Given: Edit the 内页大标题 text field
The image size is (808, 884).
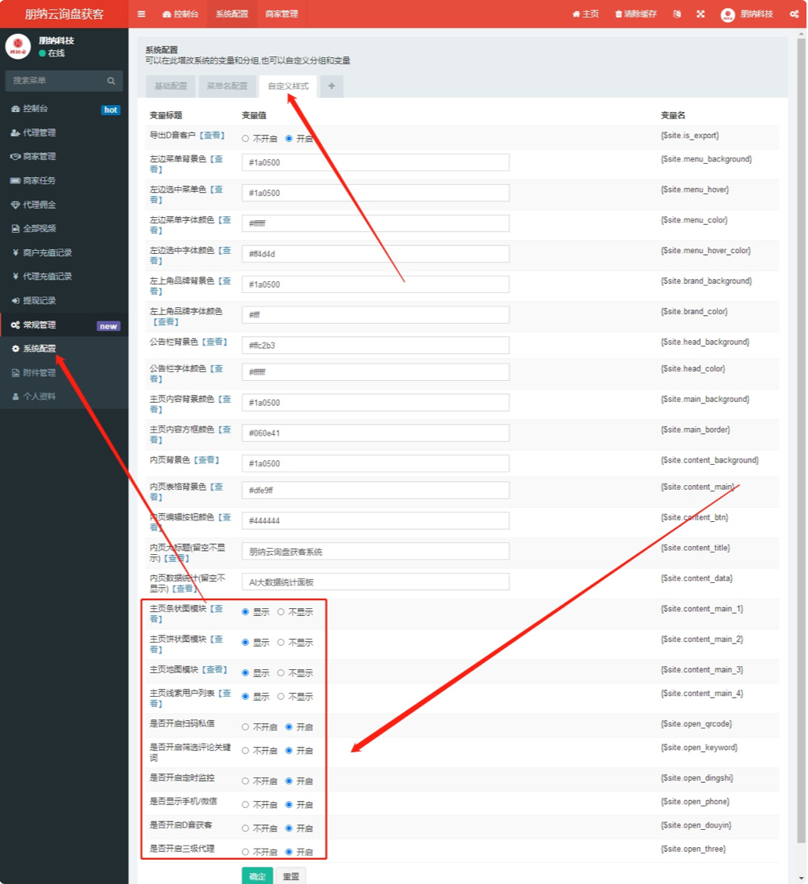Looking at the screenshot, I should click(x=375, y=552).
